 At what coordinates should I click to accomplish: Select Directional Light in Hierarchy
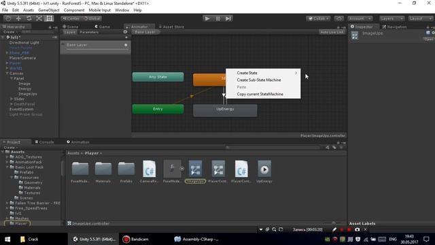click(24, 43)
